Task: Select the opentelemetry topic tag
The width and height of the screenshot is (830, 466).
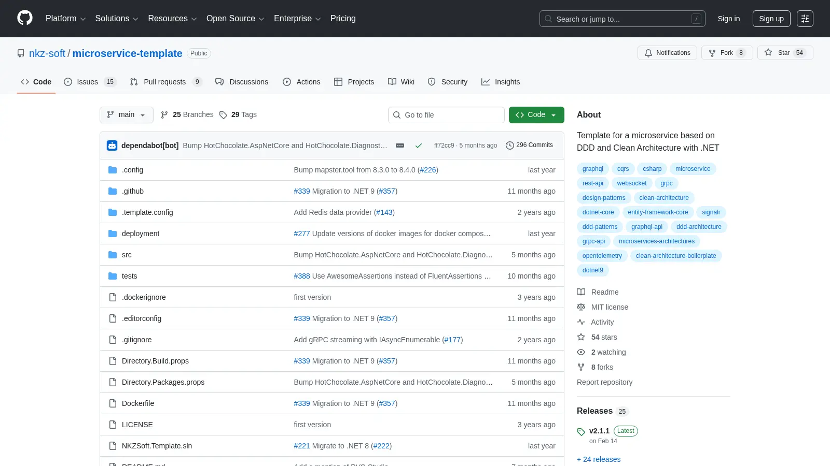Action: pyautogui.click(x=602, y=256)
